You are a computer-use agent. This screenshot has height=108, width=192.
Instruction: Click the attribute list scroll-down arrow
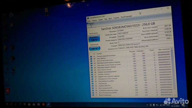175,95
